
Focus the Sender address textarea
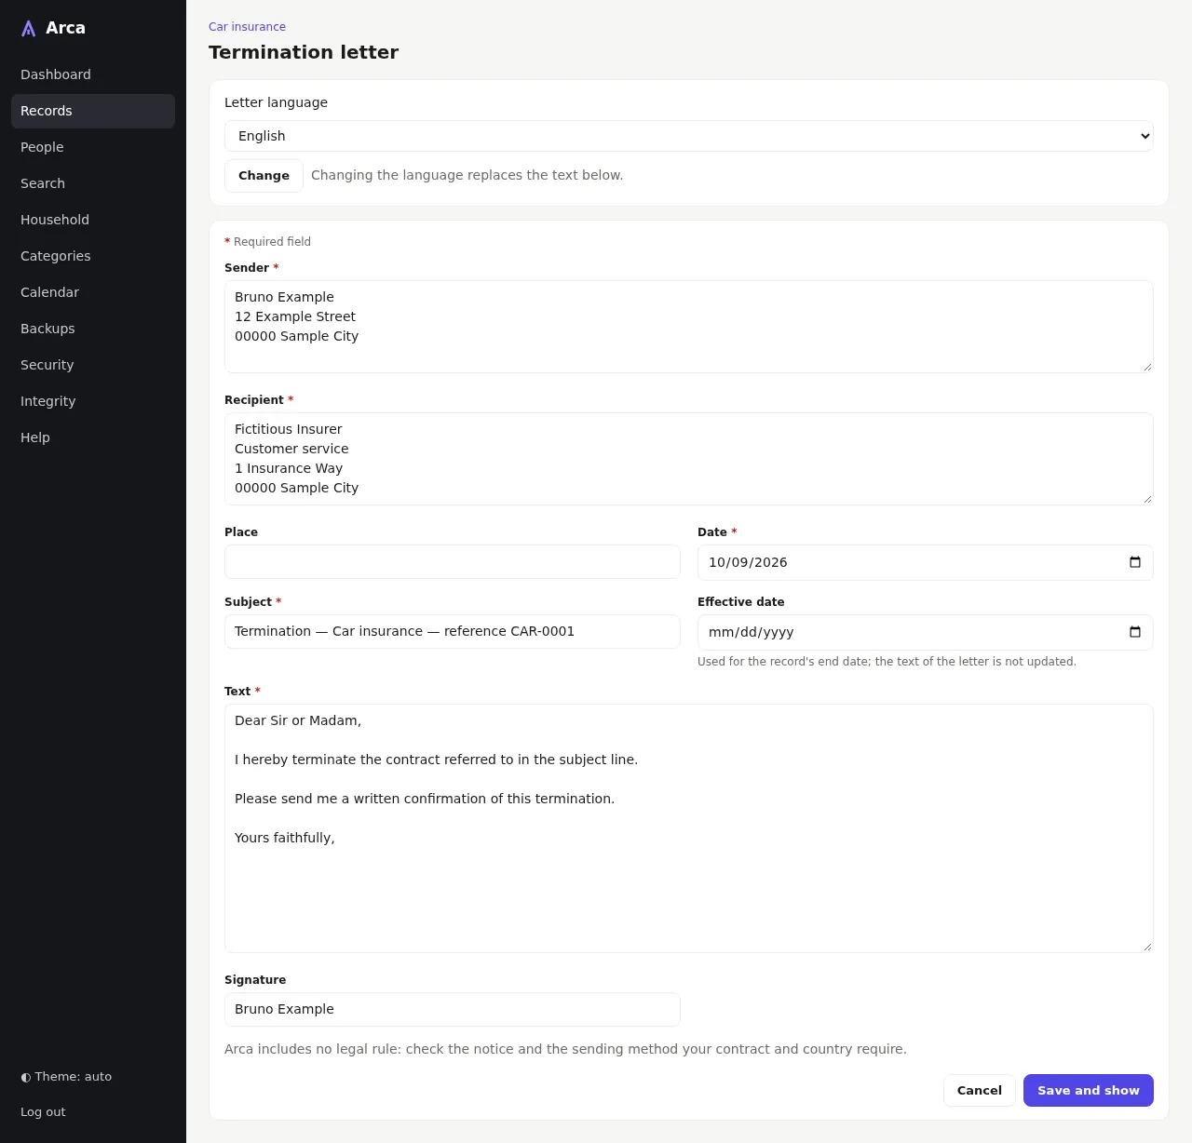pos(689,327)
